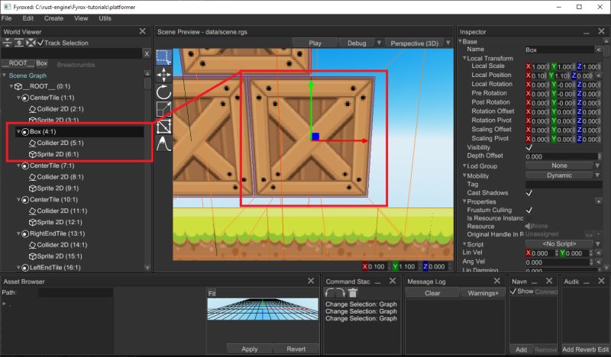Collapse the __ROOT__ (0:1) node
The image size is (611, 357).
tap(11, 86)
